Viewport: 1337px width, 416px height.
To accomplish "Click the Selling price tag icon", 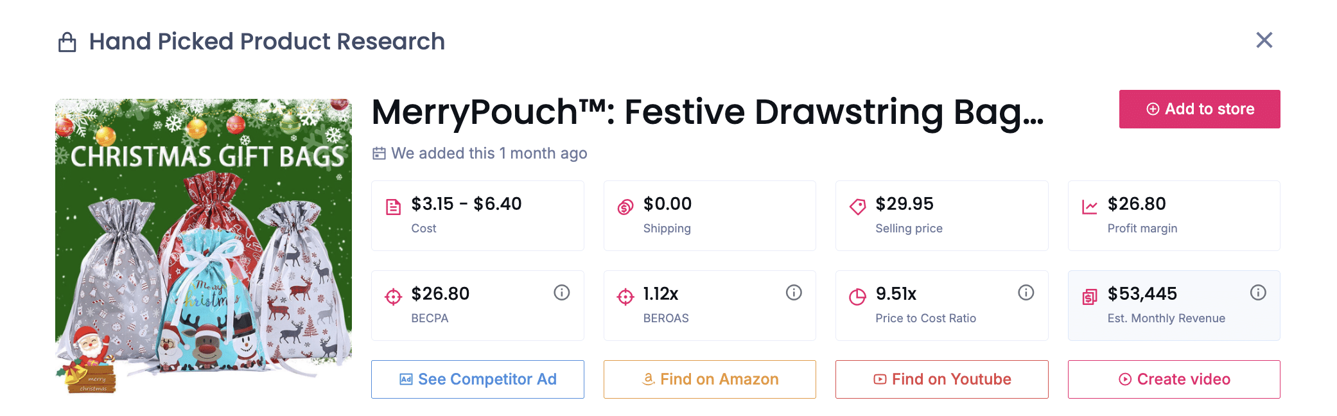I will pyautogui.click(x=857, y=207).
